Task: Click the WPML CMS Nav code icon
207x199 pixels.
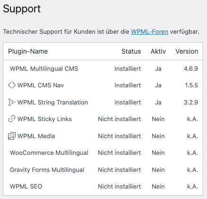Action: point(12,85)
